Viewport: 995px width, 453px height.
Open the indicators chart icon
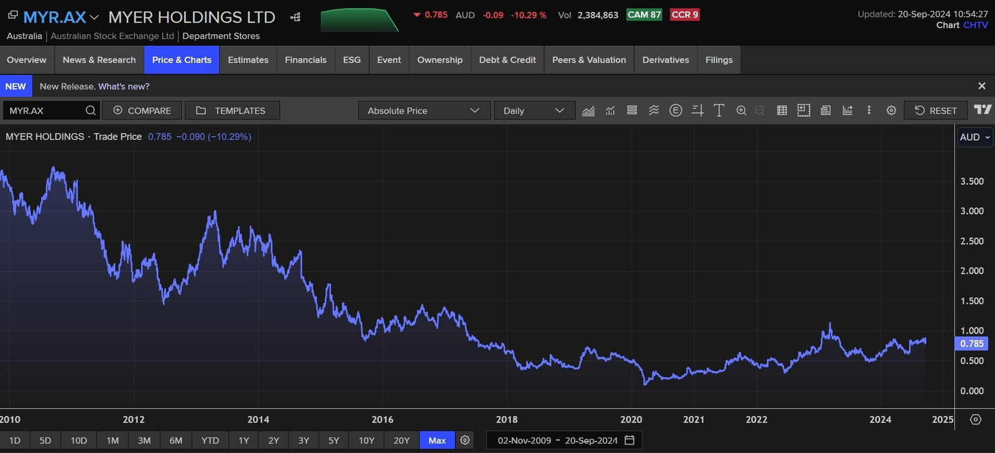pos(610,111)
